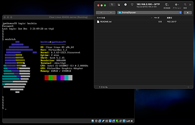Image resolution: width=195 pixels, height=125 pixels.
Task: Click the overlapping blue screens network icon
Action: coord(100,121)
